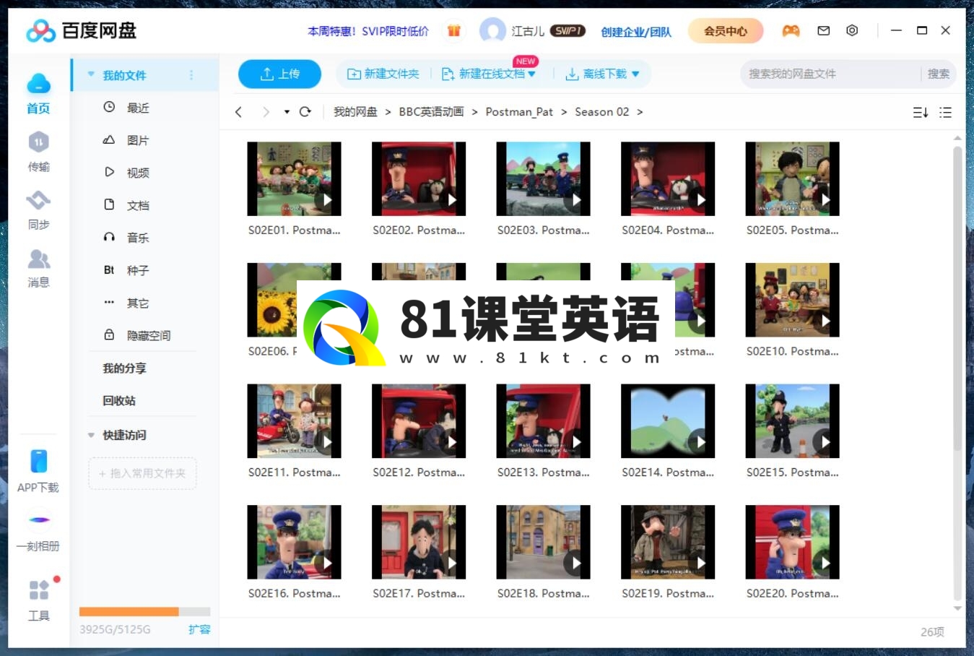Select the S02E05 video thumbnail
The image size is (974, 656).
click(x=792, y=178)
